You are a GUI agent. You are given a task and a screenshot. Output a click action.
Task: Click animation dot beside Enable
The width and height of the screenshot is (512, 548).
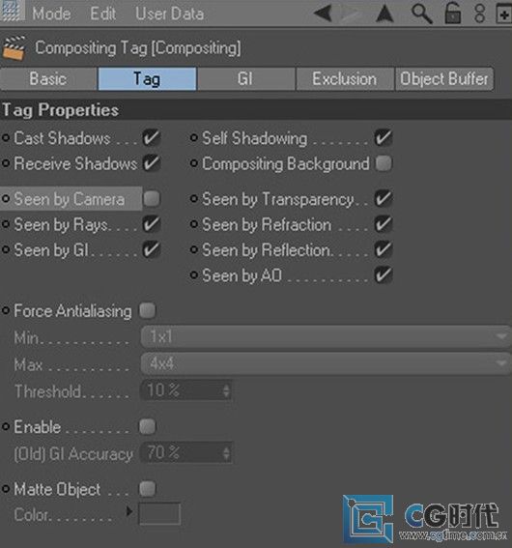[x=6, y=427]
